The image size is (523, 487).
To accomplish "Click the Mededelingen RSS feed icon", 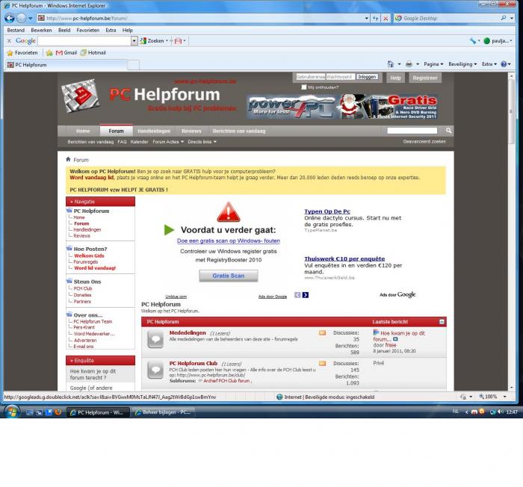I will [322, 332].
